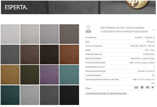Select the black fabric swatch
Viewport: 157px width, 107px height.
tap(69, 95)
